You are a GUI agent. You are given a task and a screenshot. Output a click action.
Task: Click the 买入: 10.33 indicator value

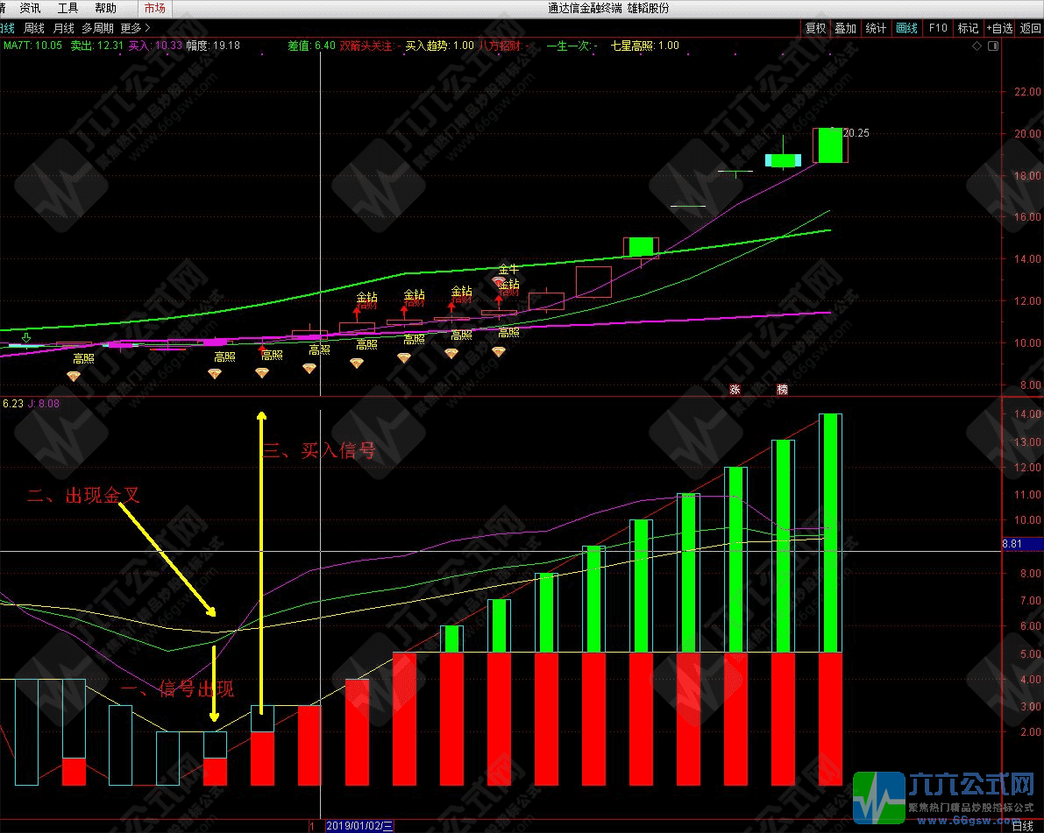[155, 46]
